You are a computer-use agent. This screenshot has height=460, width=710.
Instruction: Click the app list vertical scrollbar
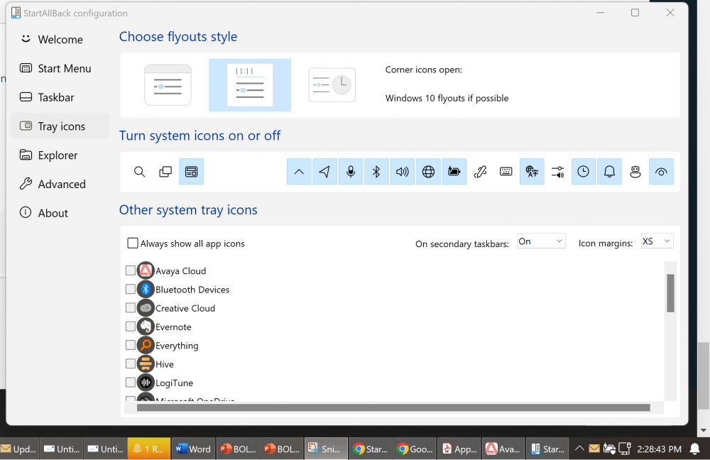tap(670, 293)
